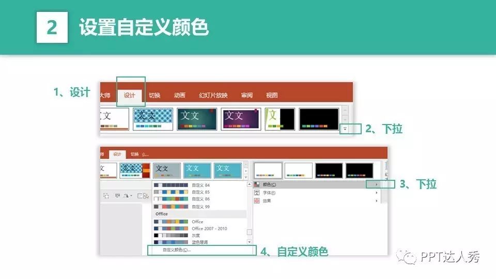Select the all-black theme with color dots
496x279 pixels.
319,119
